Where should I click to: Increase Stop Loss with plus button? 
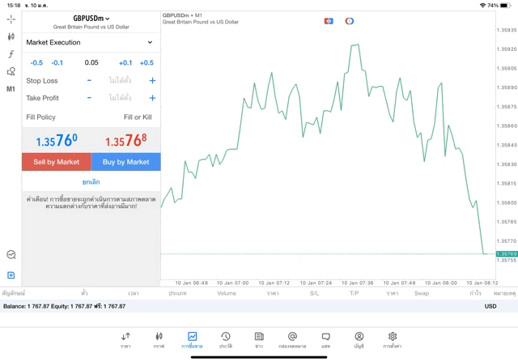point(152,81)
